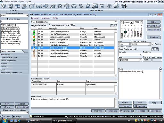Open the stacked books icon in toolbar
Screen dimensions: 164x123
(18, 6)
